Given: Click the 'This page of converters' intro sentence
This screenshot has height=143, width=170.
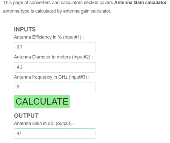Looking at the screenshot, I should (85, 3).
